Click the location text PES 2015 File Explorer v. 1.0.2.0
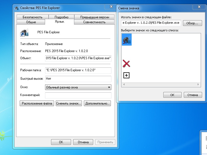 [x=66, y=51]
